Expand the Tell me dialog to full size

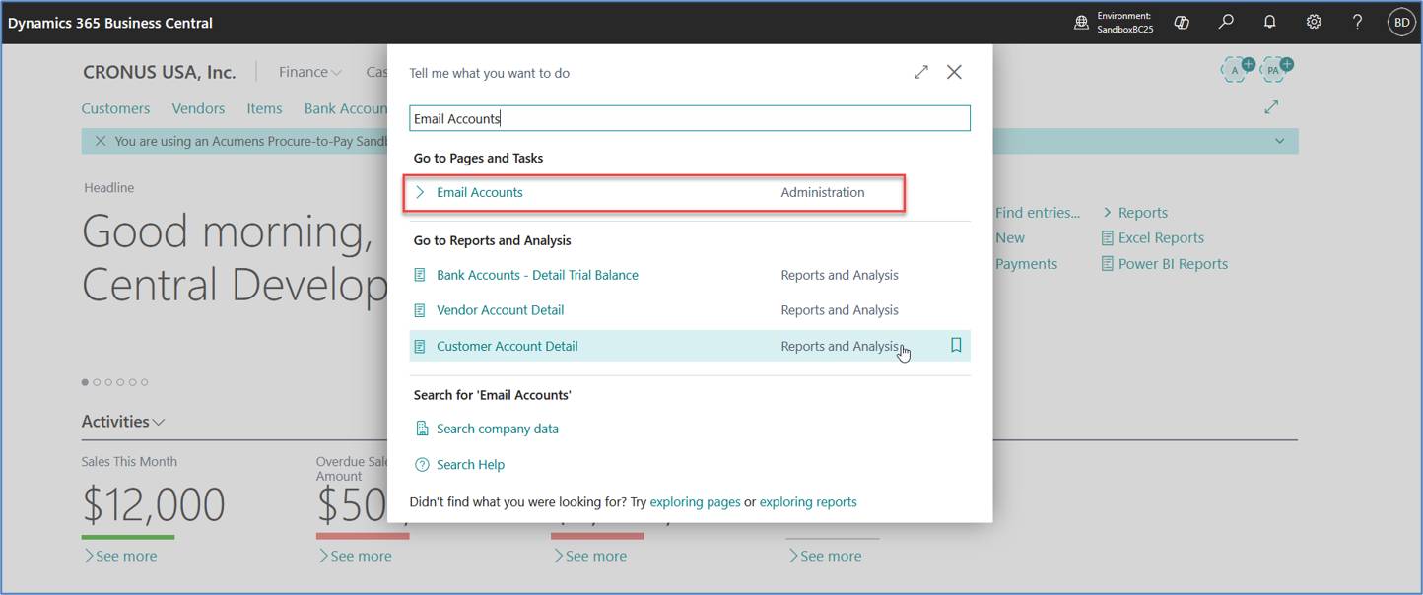920,72
